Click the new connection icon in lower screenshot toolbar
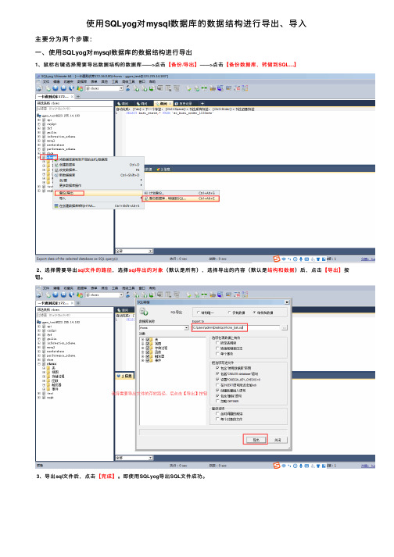Screen dimensions: 394x557 pos(39,295)
